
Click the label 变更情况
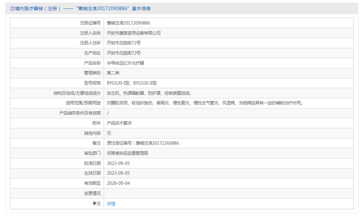click(x=93, y=193)
